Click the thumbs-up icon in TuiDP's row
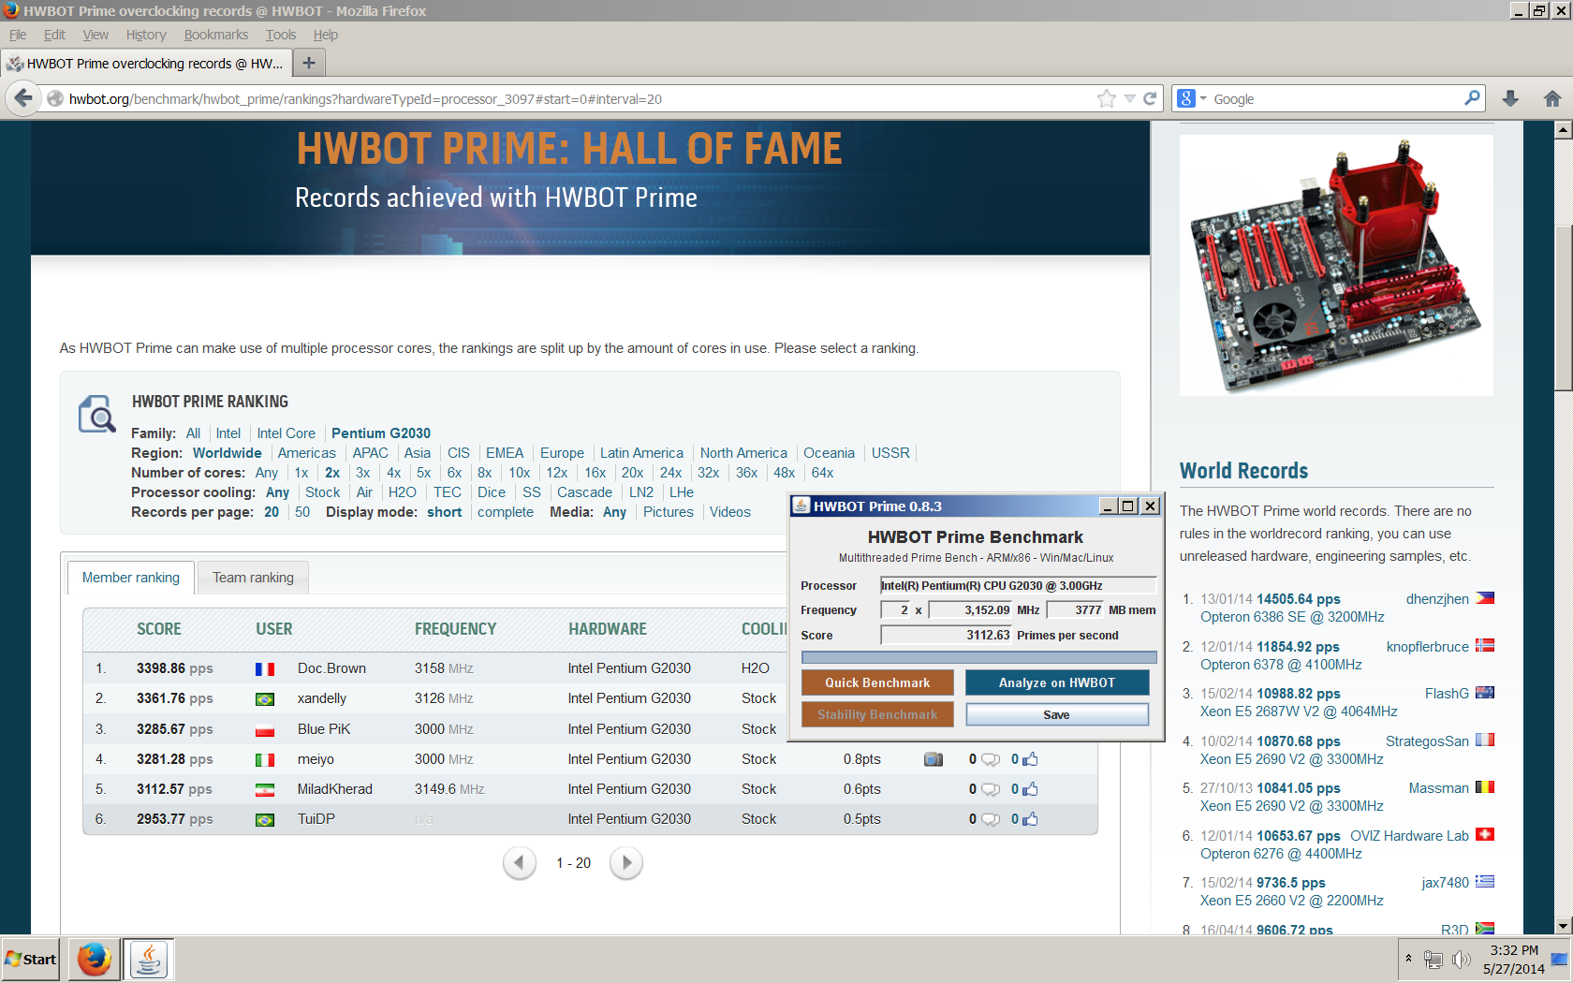1573x983 pixels. click(1030, 819)
